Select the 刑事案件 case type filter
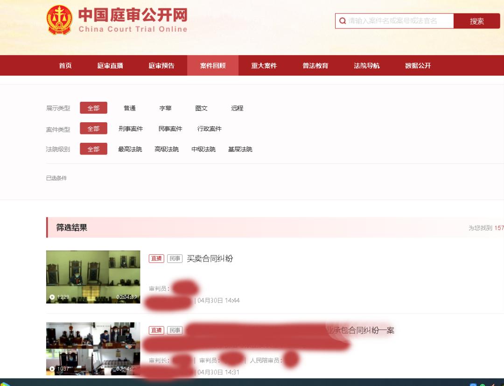 [132, 128]
